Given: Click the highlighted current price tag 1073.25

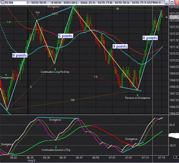Looking at the screenshot, I should [x=174, y=17].
